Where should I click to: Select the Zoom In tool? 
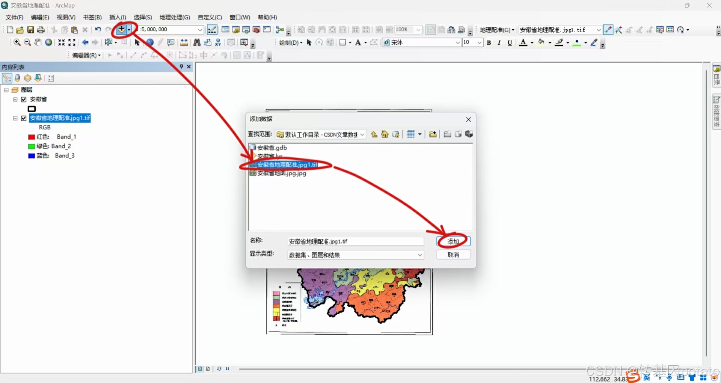(17, 42)
